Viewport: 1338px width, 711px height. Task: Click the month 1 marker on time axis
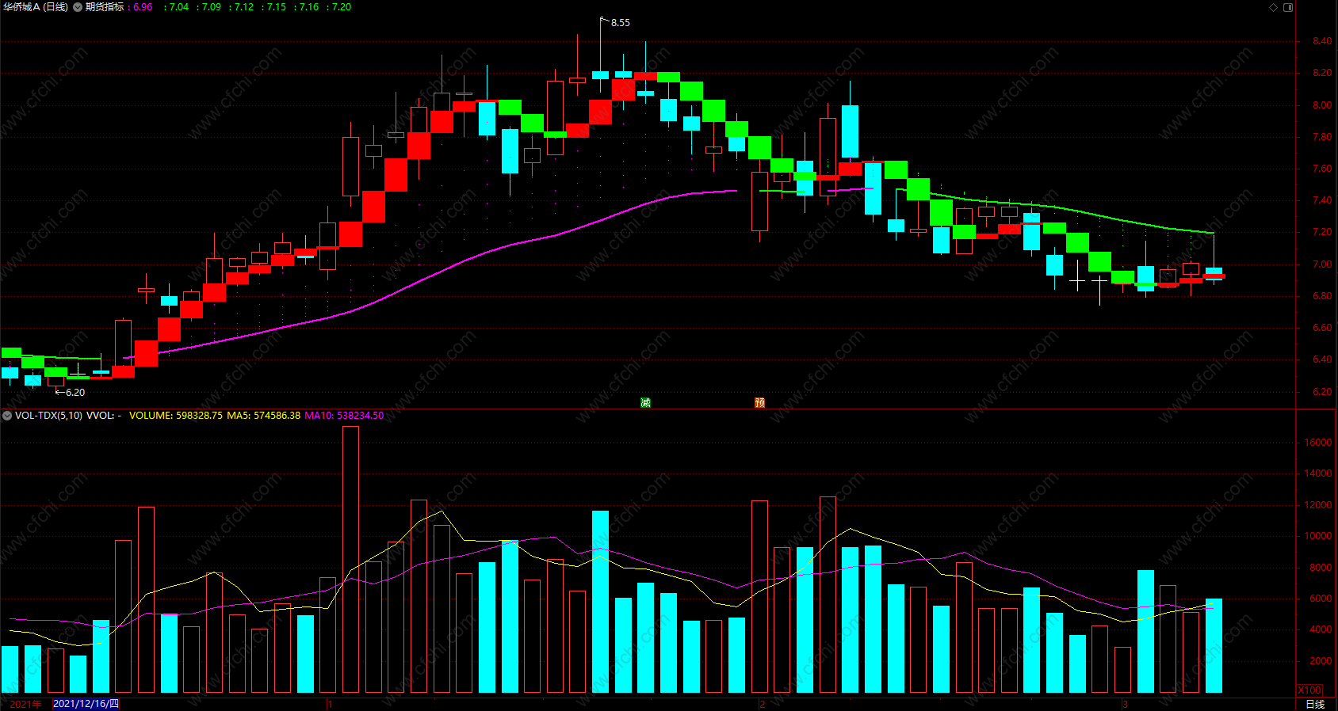point(329,704)
